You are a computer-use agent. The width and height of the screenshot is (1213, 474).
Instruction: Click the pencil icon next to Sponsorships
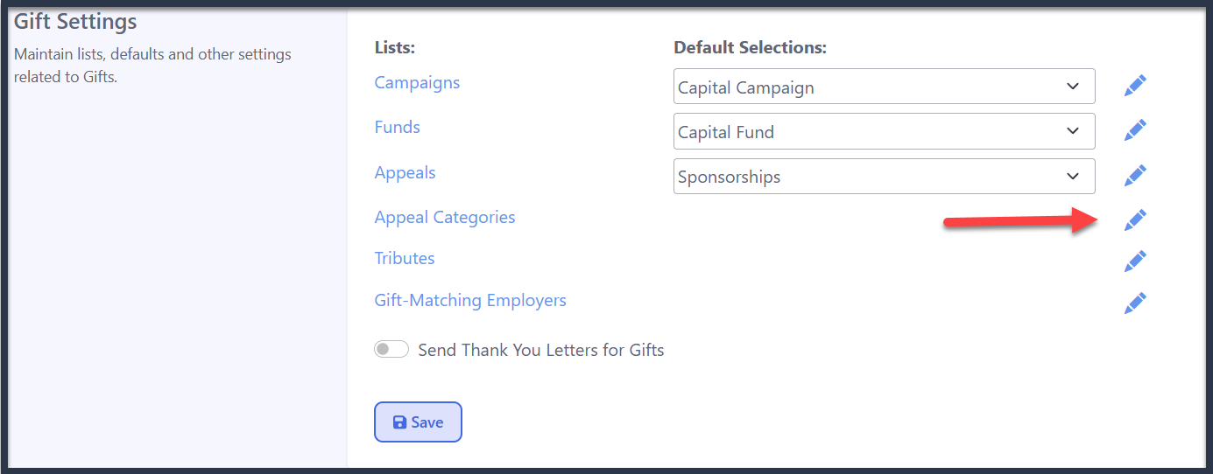point(1135,176)
